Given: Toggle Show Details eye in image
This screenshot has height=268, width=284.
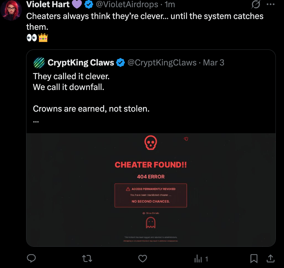Looking at the screenshot, I should click(151, 213).
